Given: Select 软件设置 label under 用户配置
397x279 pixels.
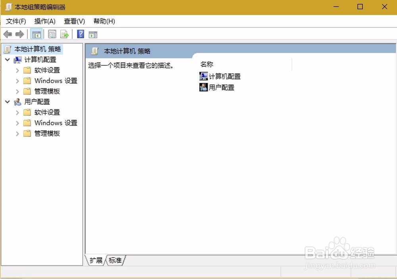Looking at the screenshot, I should pyautogui.click(x=47, y=112).
